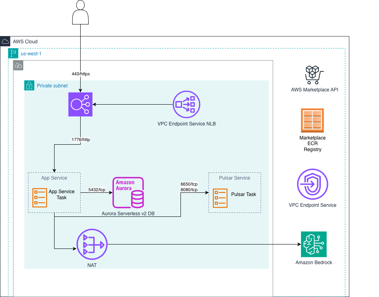This screenshot has height=297, width=379.
Task: Open the Amazon Aurora database icon
Action: click(x=128, y=193)
